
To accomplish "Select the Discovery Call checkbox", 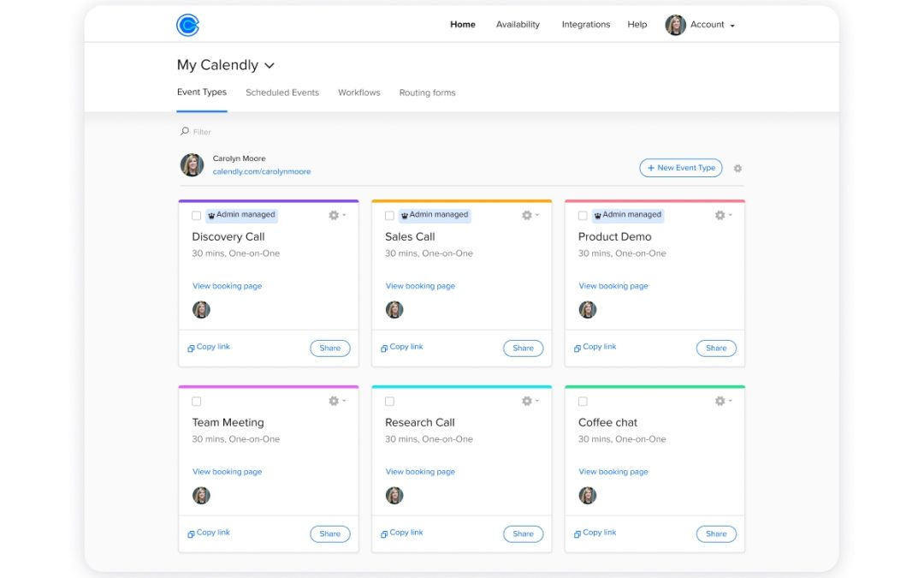I will [196, 216].
